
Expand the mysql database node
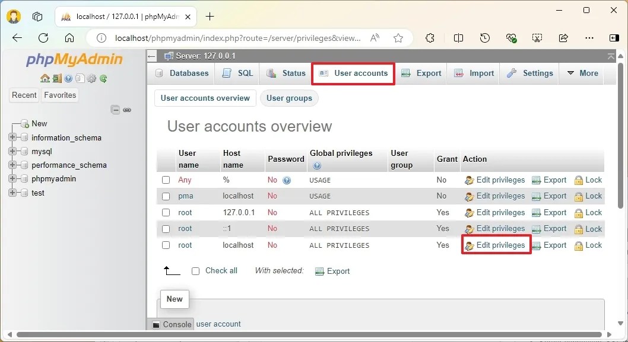[x=13, y=151]
